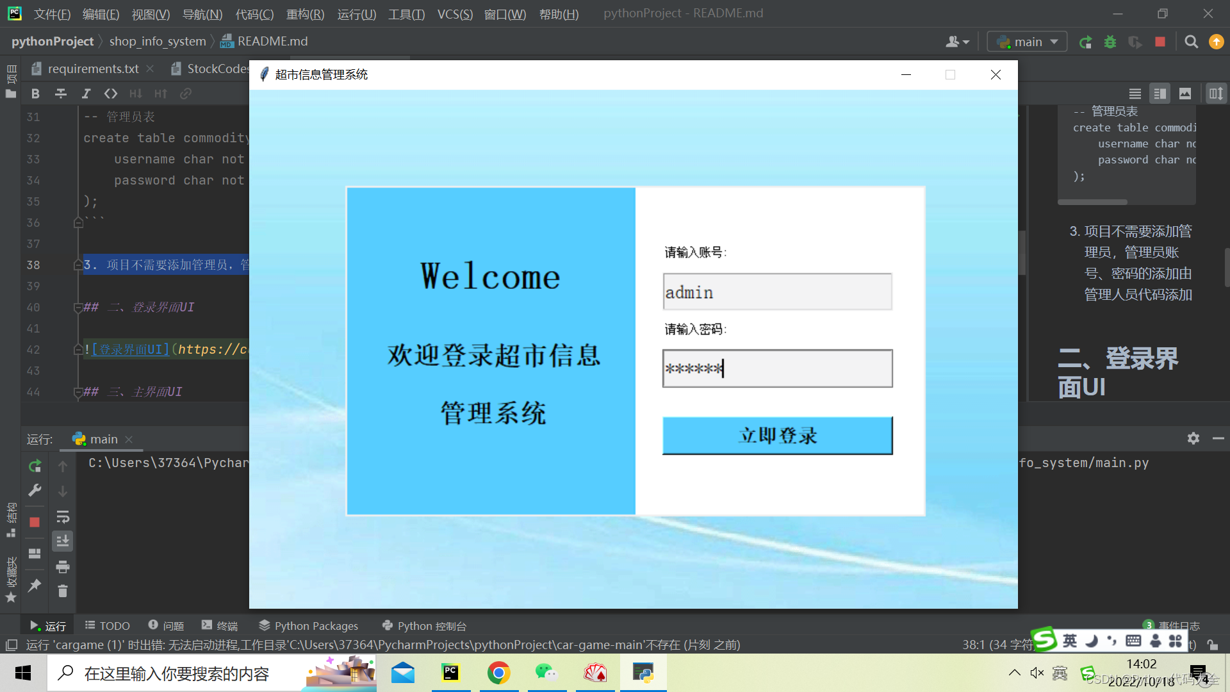Click the muted volume icon in tray
The width and height of the screenshot is (1230, 692).
[x=1037, y=673]
